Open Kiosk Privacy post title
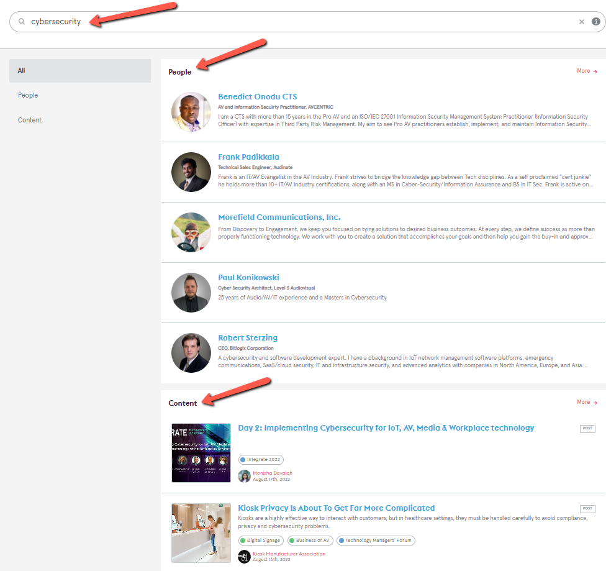 336,508
